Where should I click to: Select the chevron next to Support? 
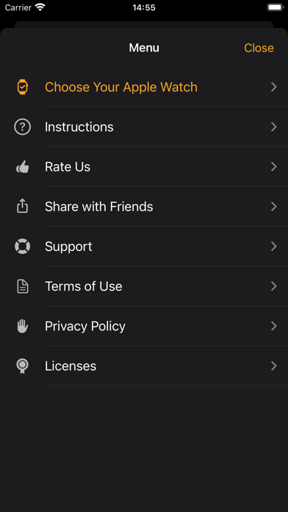[x=273, y=246]
